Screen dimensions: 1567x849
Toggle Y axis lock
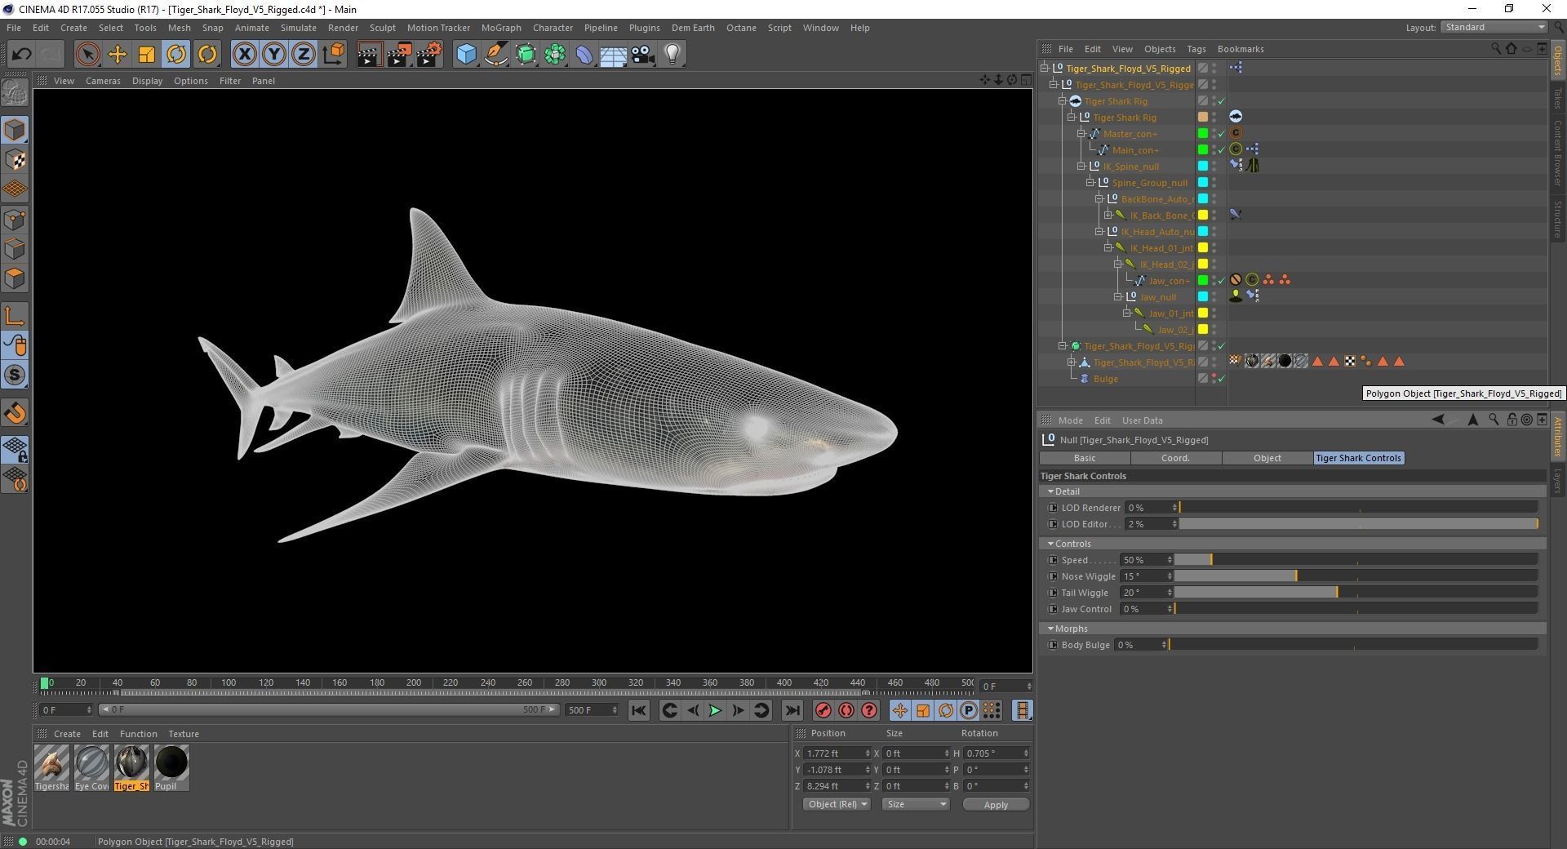click(x=273, y=55)
